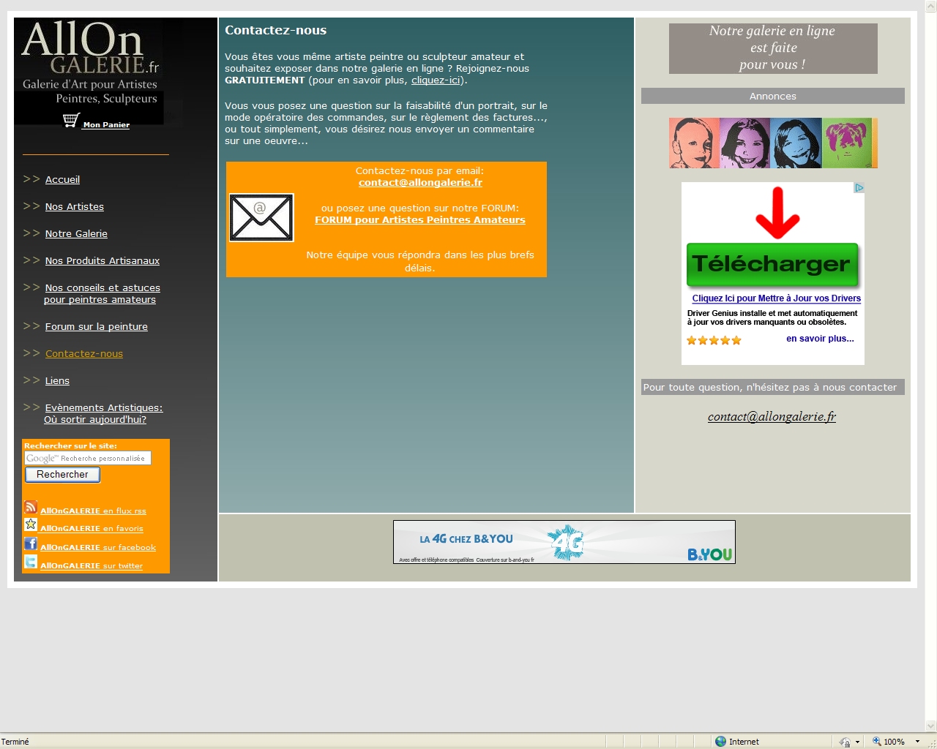Open the Twitter bird icon
This screenshot has height=749, width=937.
coord(31,562)
